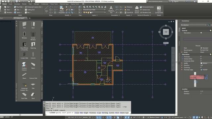The width and height of the screenshot is (212, 119).
Task: Switch to the Collaborate ribbon tab
Action: [x=45, y=4]
